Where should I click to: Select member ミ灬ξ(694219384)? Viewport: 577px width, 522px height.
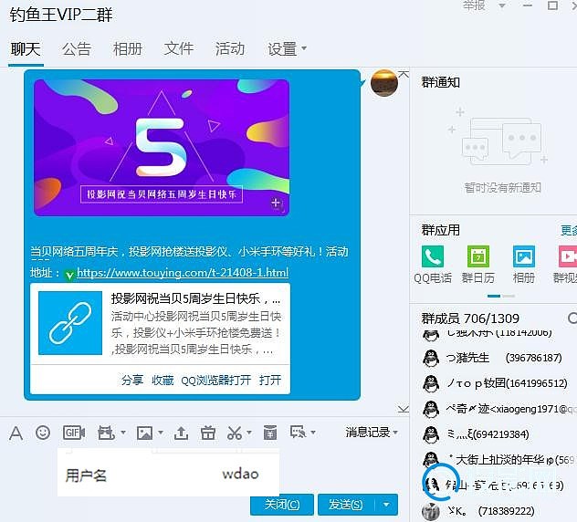point(493,434)
